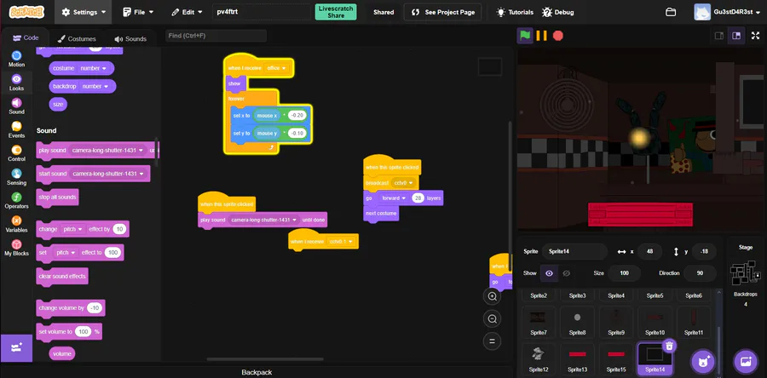
Task: Open the costume number dropdown in the palette
Action: point(95,68)
